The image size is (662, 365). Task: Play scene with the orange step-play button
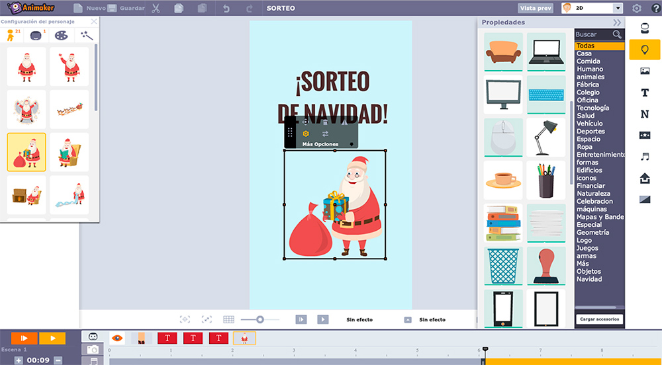click(24, 338)
